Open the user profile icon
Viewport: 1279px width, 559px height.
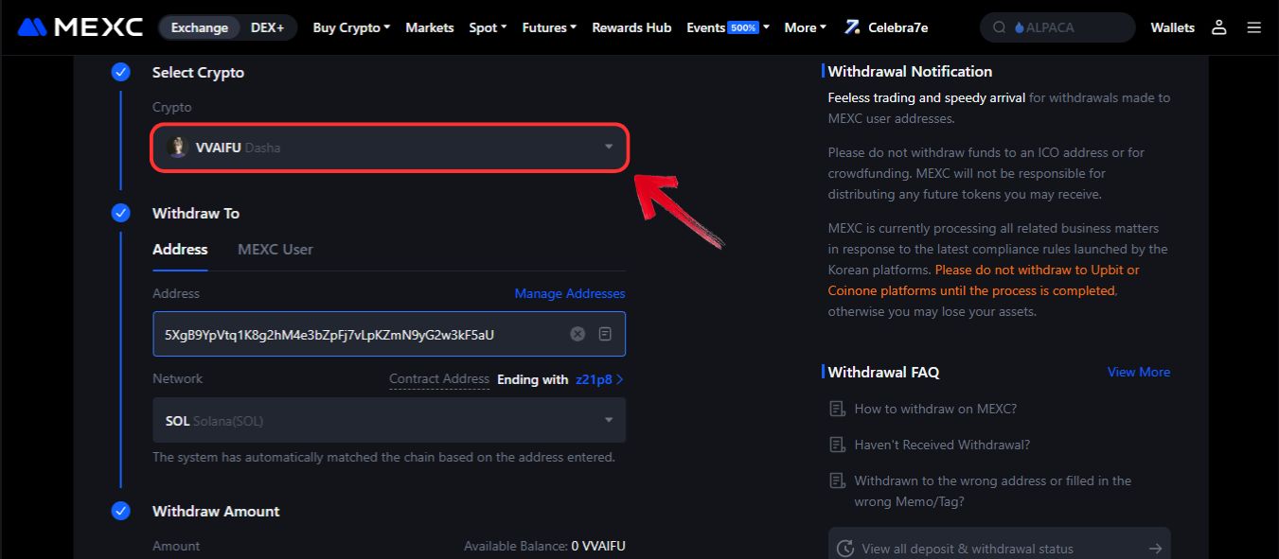click(1219, 27)
